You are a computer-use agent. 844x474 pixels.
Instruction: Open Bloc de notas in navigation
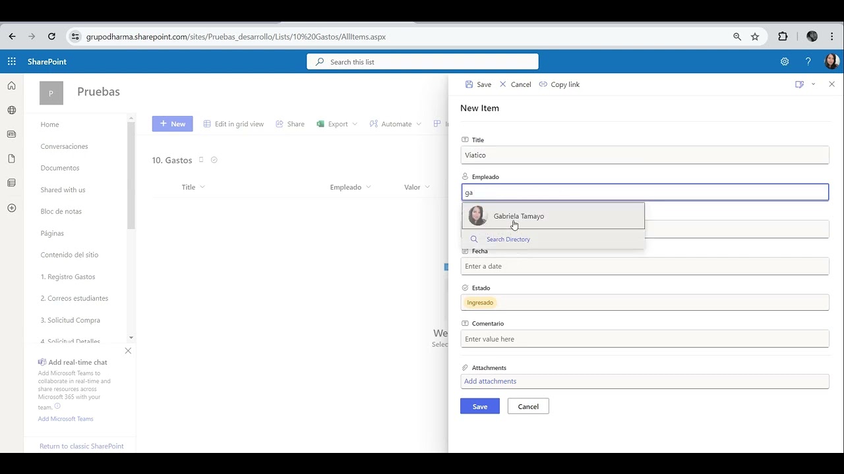click(x=61, y=211)
